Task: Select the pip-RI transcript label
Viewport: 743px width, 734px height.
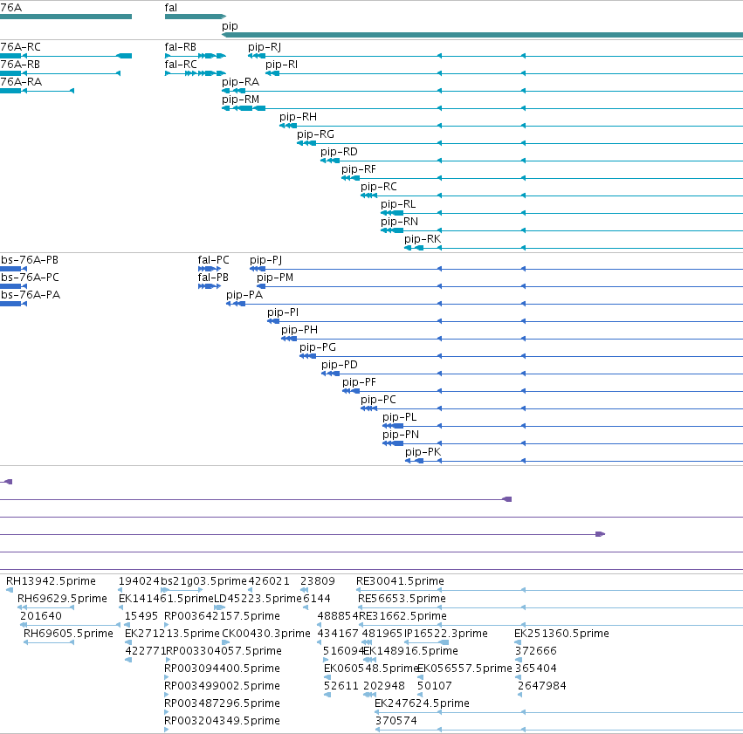Action: point(281,65)
